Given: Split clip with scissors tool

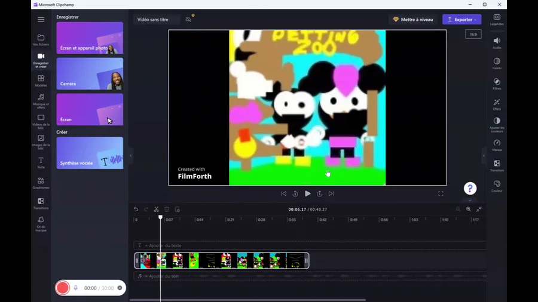Looking at the screenshot, I should pos(157,209).
